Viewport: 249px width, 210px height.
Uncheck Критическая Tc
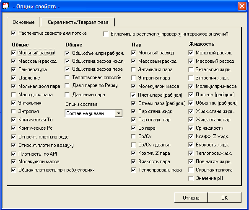click(14, 120)
